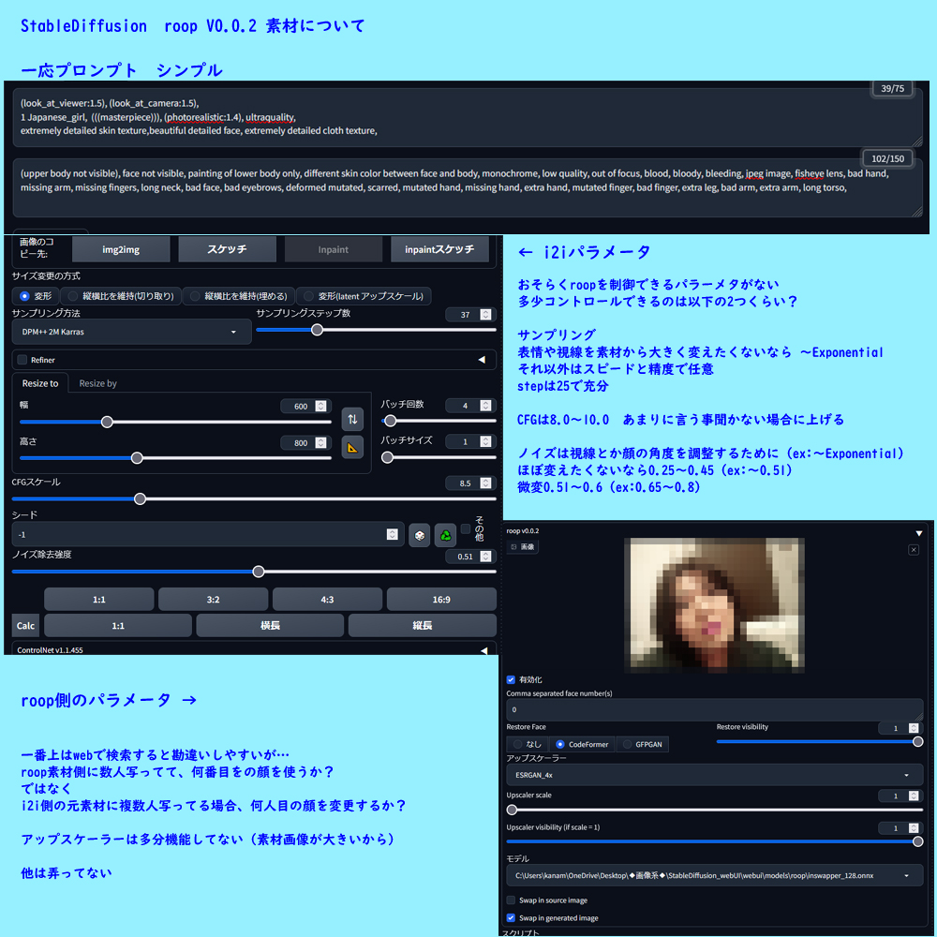Image resolution: width=937 pixels, height=937 pixels.
Task: Click the 横長 landscape button
Action: point(270,626)
